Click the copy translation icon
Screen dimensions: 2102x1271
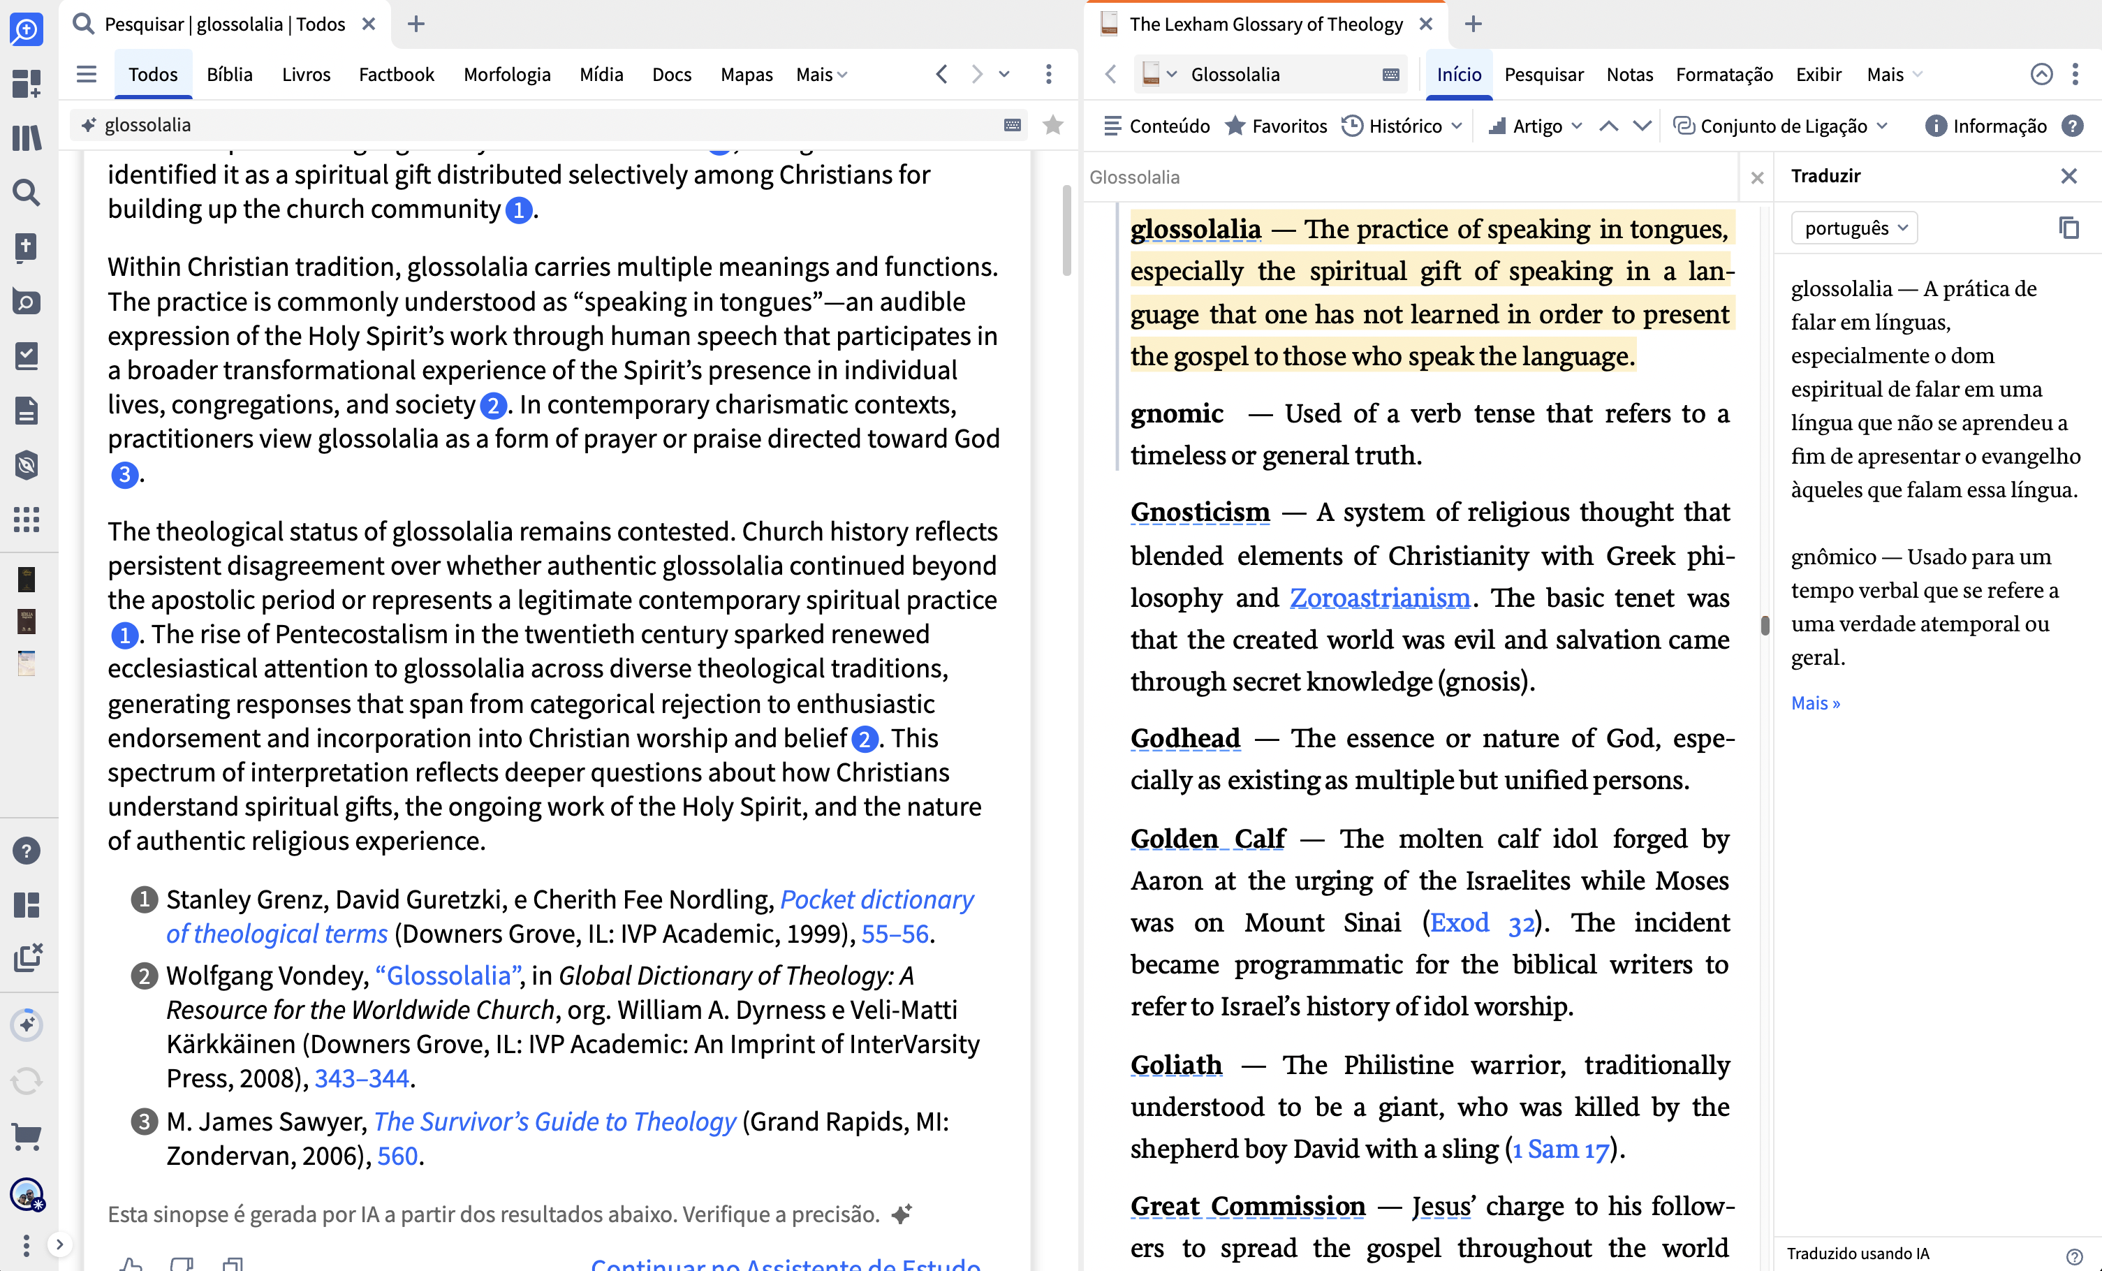(x=2068, y=228)
